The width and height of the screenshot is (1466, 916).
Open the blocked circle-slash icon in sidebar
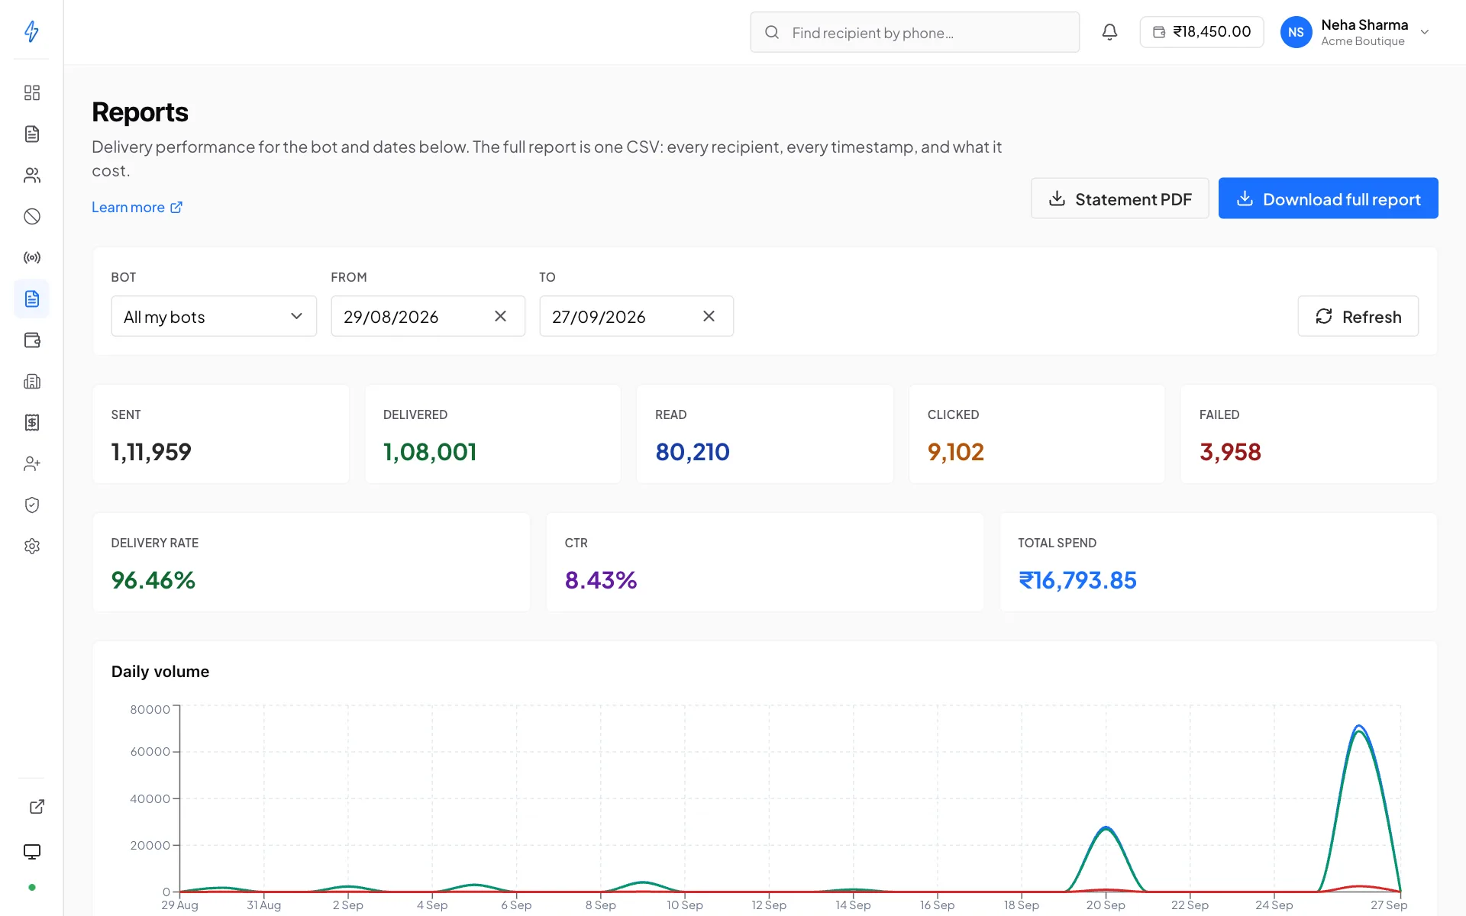coord(31,217)
